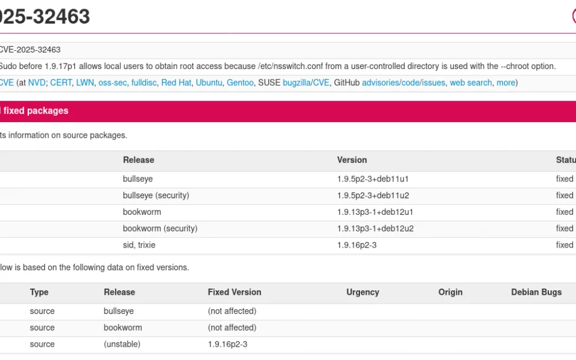The image size is (576, 360).
Task: Click "fixed" status in bullseye (security) row
Action: [564, 195]
